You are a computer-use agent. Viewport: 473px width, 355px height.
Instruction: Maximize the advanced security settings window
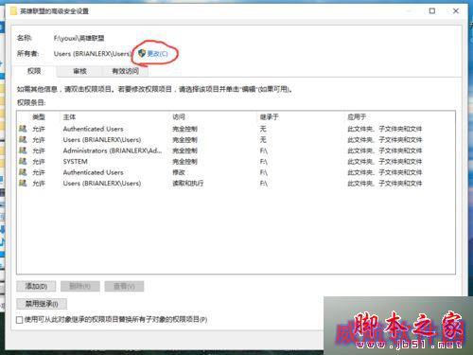(x=432, y=10)
